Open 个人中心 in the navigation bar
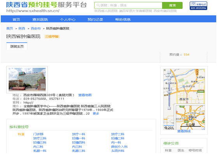 tap(68, 19)
